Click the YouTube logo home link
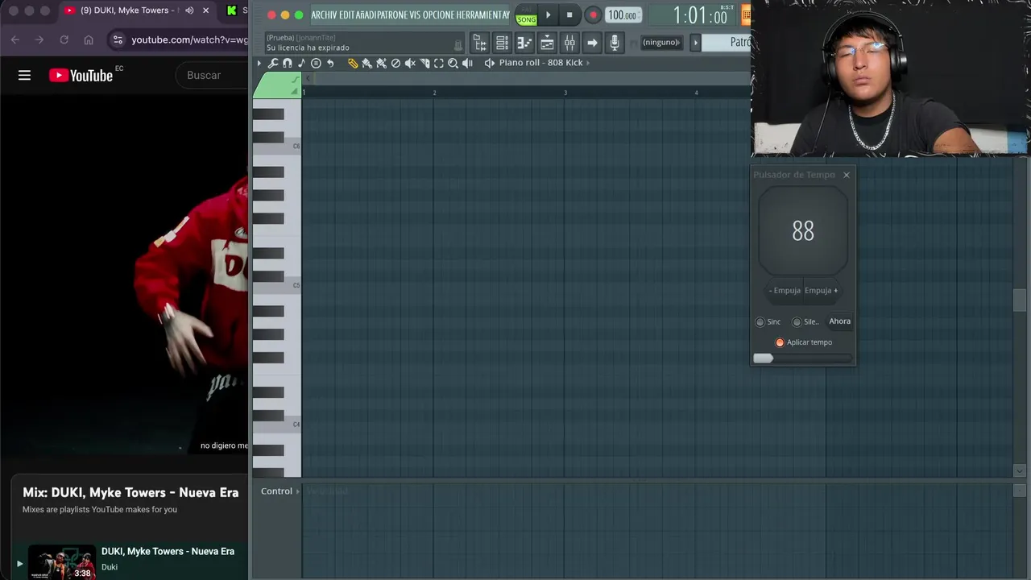This screenshot has height=580, width=1031. (x=81, y=75)
